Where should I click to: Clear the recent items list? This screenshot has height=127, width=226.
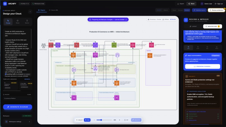[x=29, y=94]
